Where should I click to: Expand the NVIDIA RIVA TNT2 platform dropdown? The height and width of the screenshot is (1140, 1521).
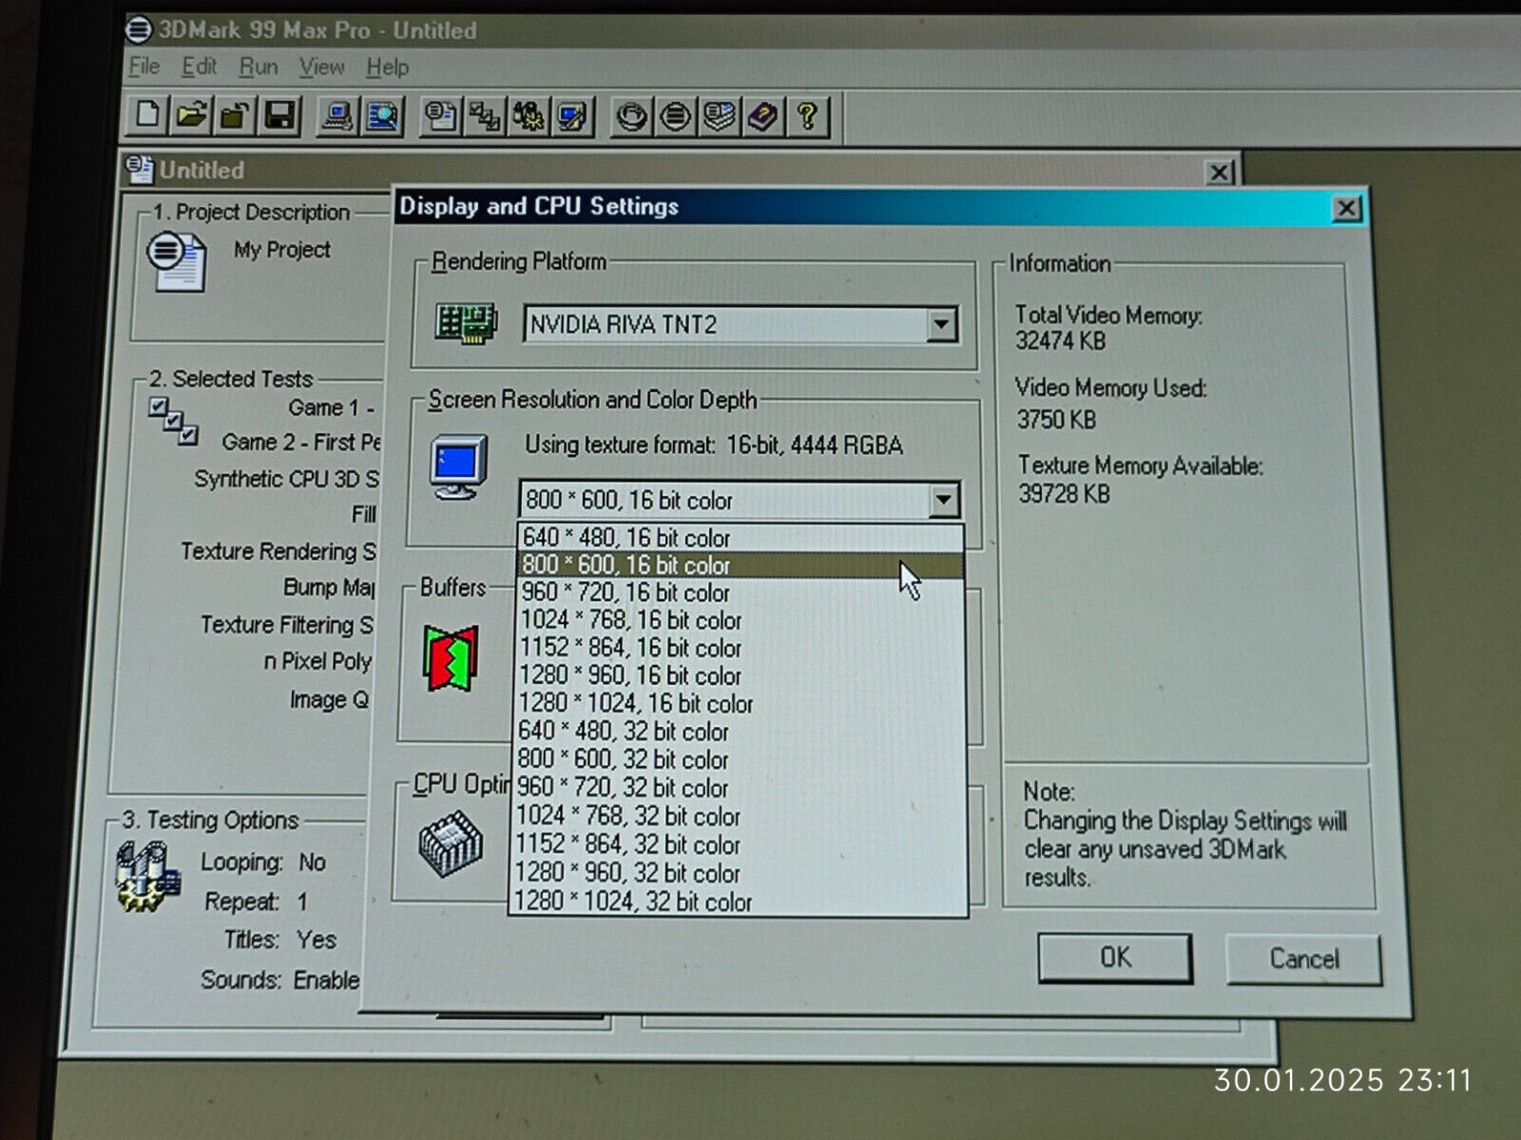[941, 325]
